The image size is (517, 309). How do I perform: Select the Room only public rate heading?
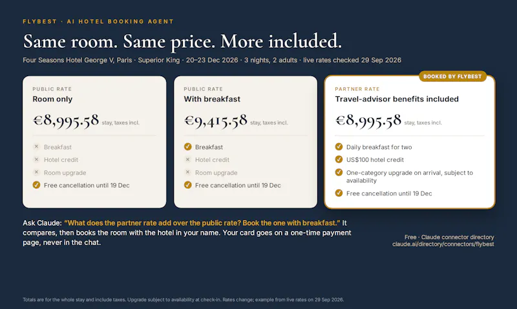pyautogui.click(x=52, y=99)
